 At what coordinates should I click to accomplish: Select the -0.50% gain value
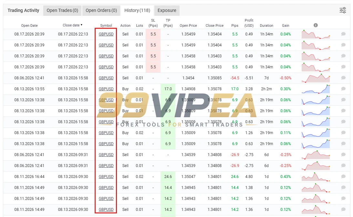pos(286,78)
